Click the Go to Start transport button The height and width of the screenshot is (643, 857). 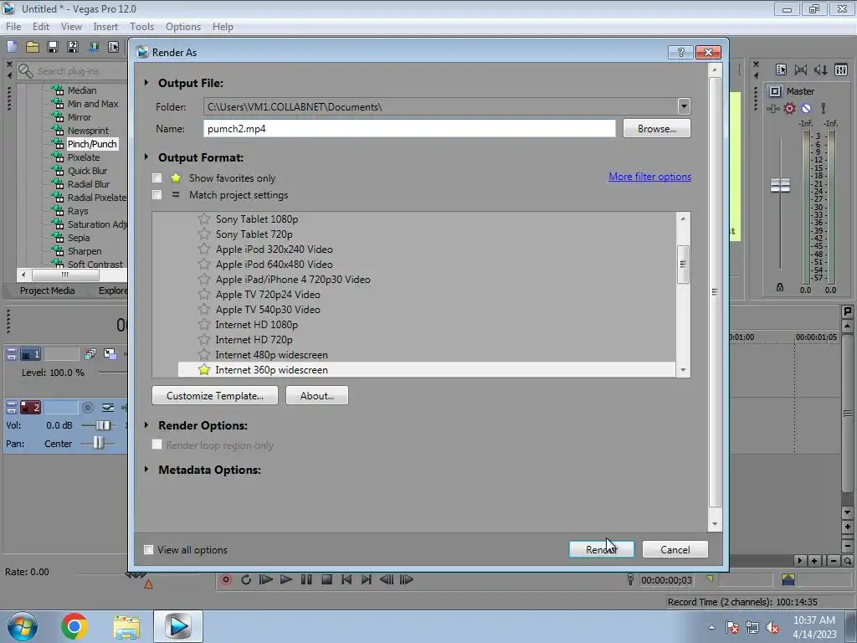click(346, 579)
